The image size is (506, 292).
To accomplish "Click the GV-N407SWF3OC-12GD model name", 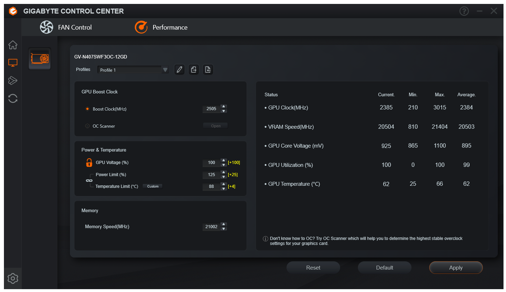I will 101,57.
